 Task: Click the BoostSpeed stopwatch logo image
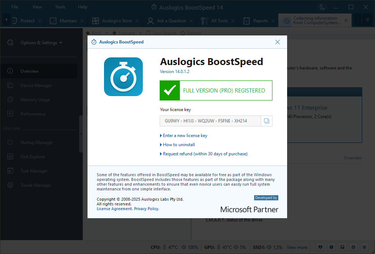123,77
